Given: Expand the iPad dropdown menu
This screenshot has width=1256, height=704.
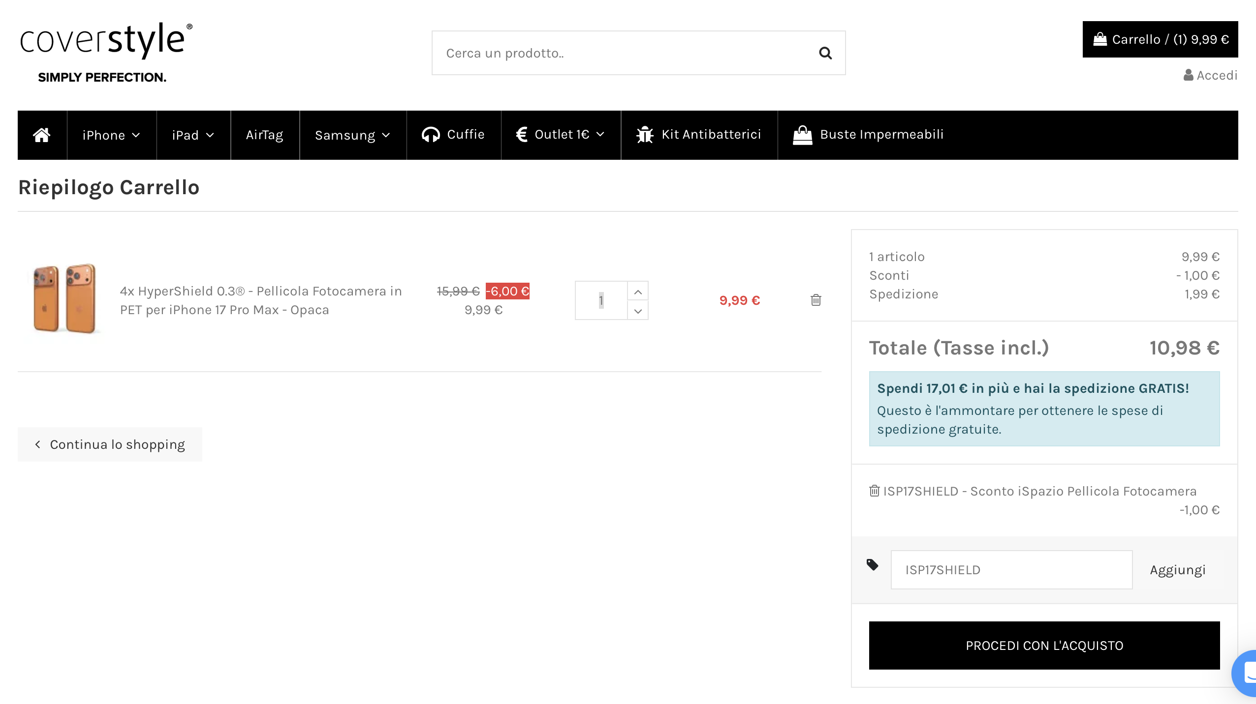Looking at the screenshot, I should tap(193, 135).
